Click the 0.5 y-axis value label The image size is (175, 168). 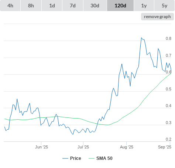[x=168, y=89]
